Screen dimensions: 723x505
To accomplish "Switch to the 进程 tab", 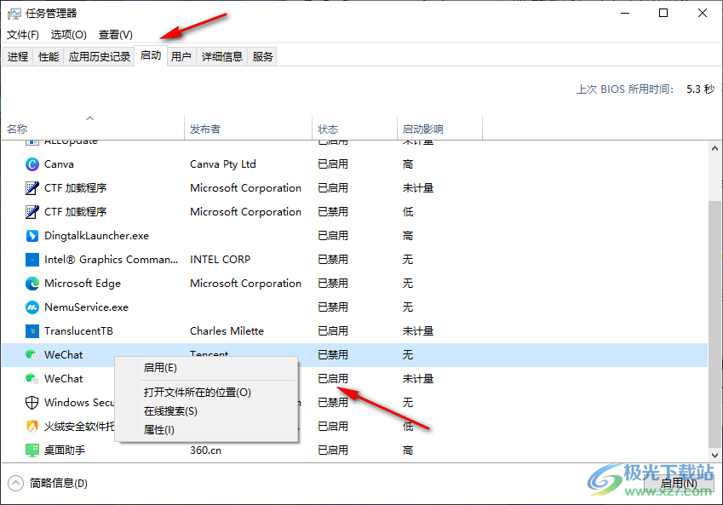I will pyautogui.click(x=18, y=57).
